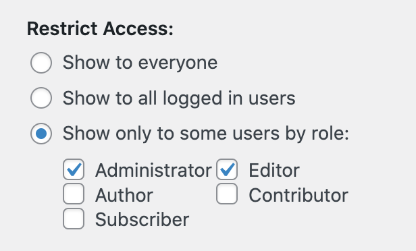
Task: Click the 'Show to everyone' label text
Action: pos(140,63)
